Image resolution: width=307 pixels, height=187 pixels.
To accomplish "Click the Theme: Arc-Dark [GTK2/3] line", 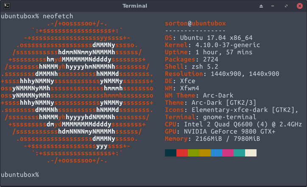I will 210,103.
